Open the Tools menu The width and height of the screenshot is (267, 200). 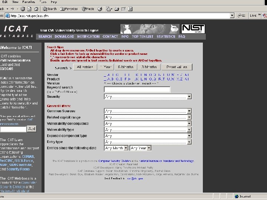(43, 2)
